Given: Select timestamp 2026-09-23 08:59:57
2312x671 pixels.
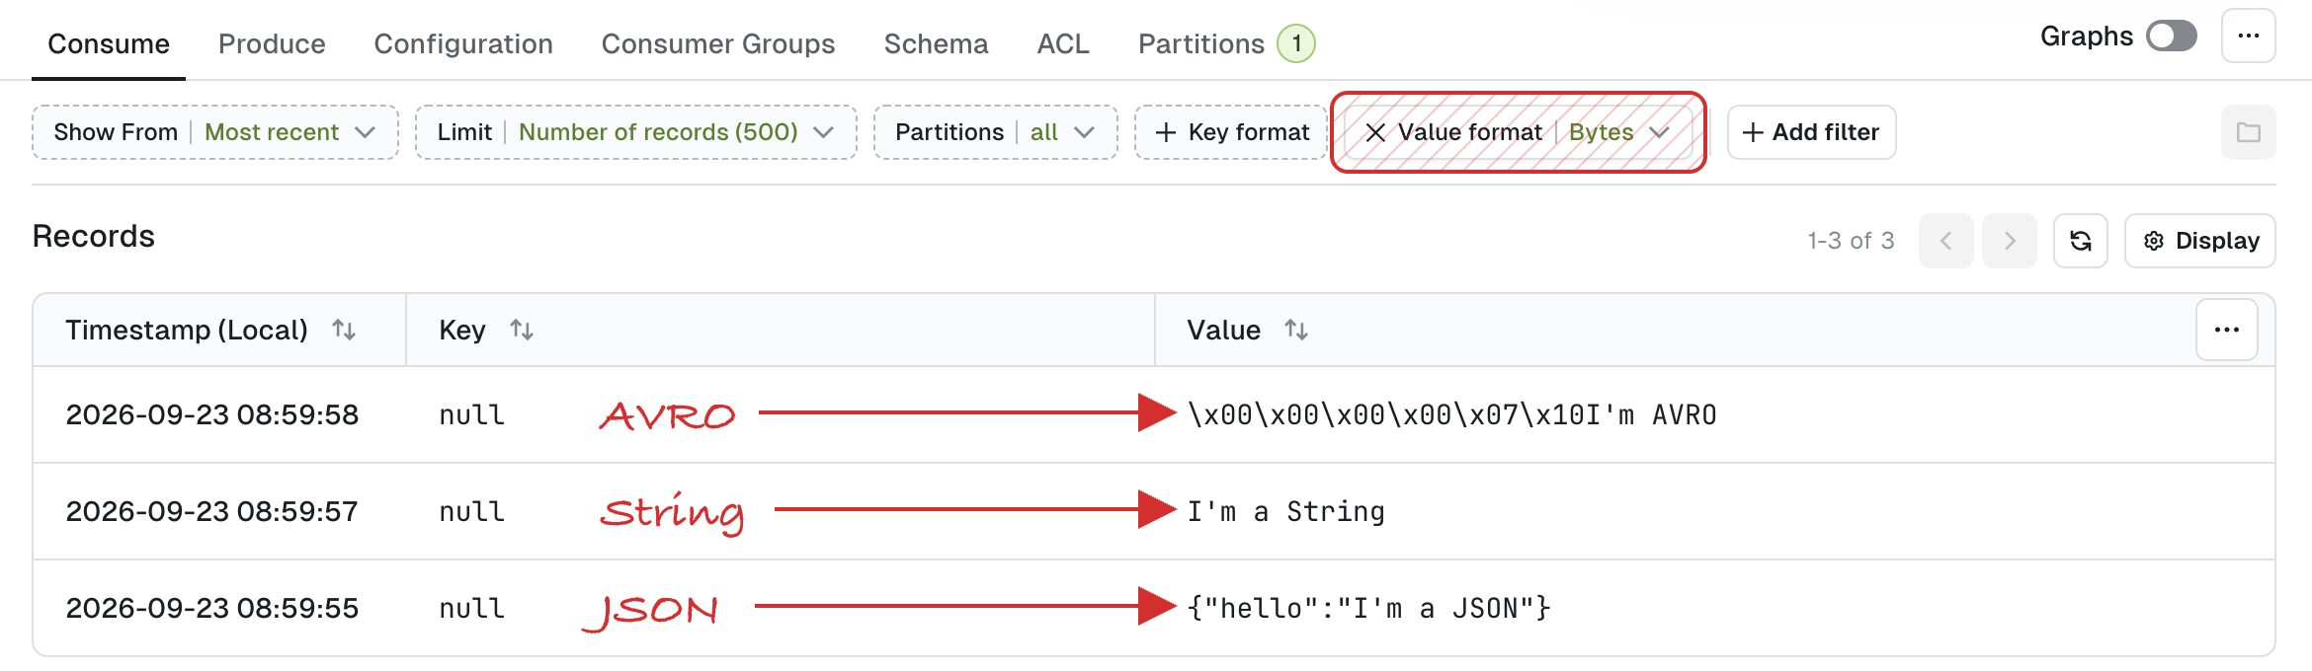Looking at the screenshot, I should pyautogui.click(x=212, y=511).
